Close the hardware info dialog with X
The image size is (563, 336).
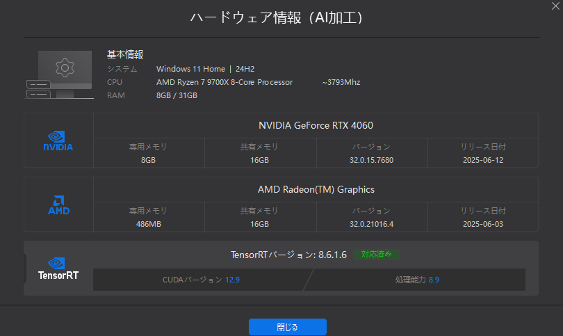[555, 6]
